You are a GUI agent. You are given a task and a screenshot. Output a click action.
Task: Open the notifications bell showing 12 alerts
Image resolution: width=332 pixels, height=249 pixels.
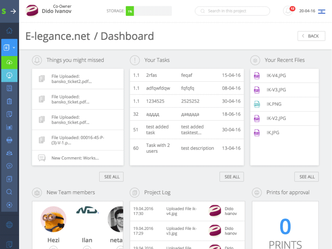287,11
